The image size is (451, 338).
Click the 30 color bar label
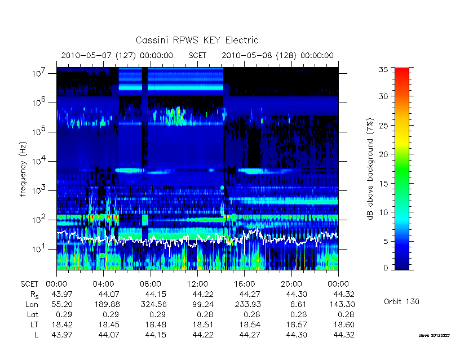(x=383, y=96)
